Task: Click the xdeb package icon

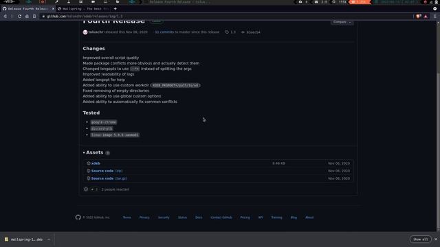Action: click(x=89, y=163)
